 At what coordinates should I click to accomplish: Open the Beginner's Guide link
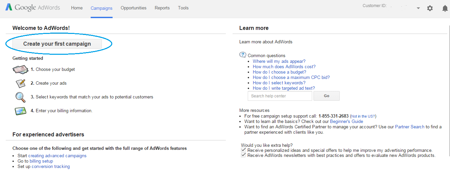coord(347,121)
